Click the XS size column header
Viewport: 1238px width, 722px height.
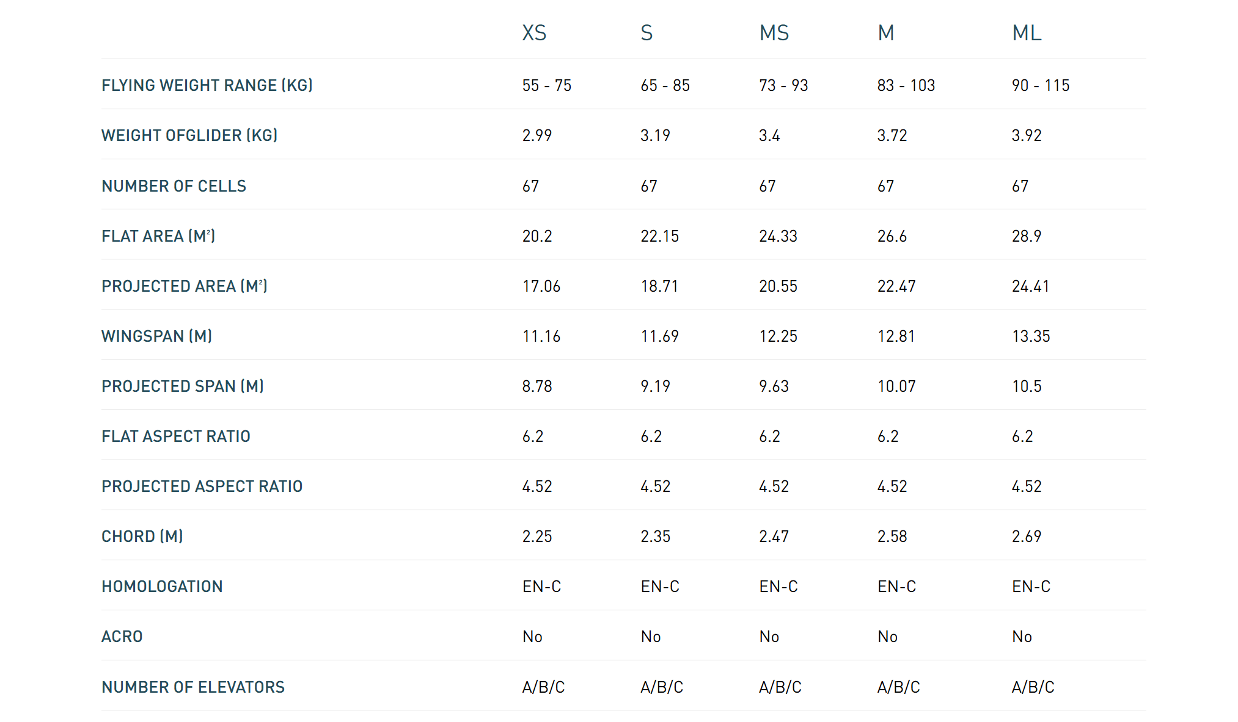click(534, 33)
